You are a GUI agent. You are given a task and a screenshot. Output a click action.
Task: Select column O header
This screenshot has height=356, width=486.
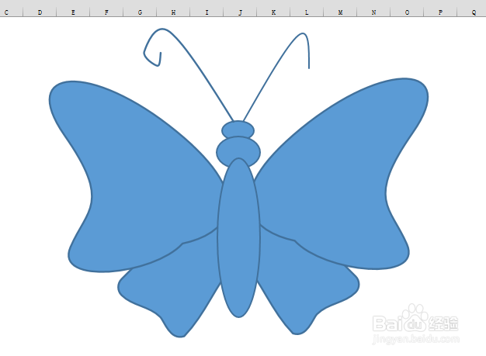pos(407,12)
